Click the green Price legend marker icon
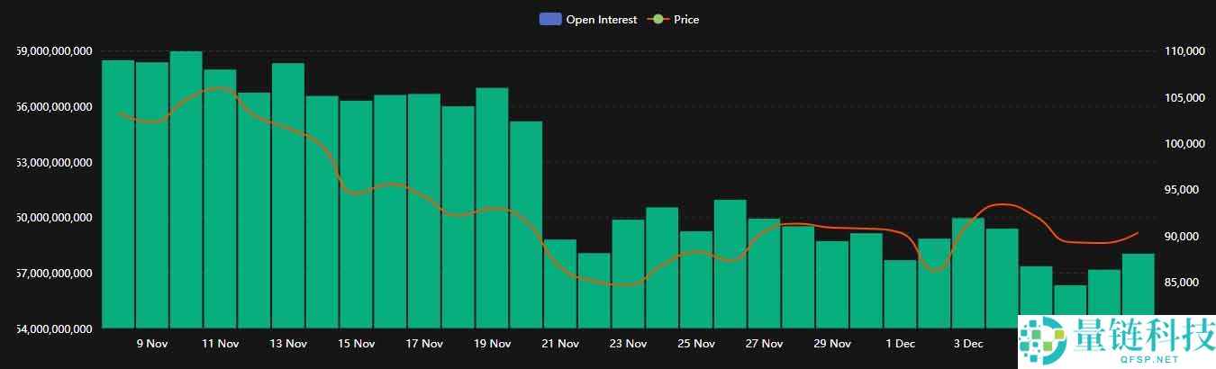This screenshot has height=369, width=1216. click(658, 19)
